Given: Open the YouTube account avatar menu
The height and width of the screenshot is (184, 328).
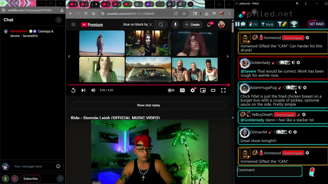Looking at the screenshot, I should [221, 25].
